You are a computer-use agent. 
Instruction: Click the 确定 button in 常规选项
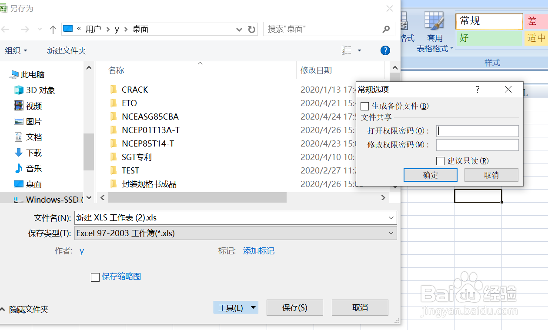tap(430, 175)
